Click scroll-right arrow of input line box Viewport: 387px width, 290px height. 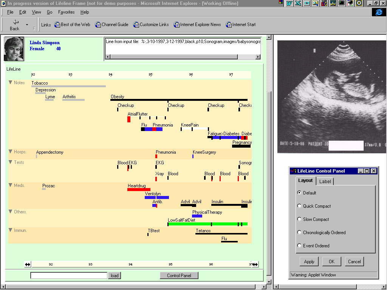pyautogui.click(x=258, y=57)
